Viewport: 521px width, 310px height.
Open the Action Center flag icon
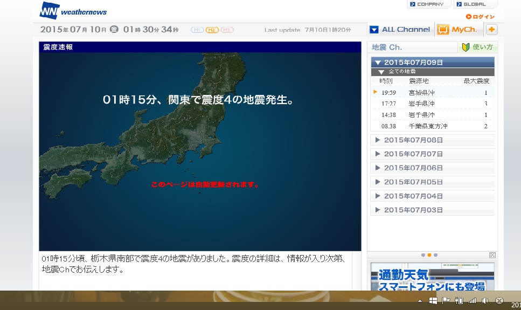[x=446, y=301]
